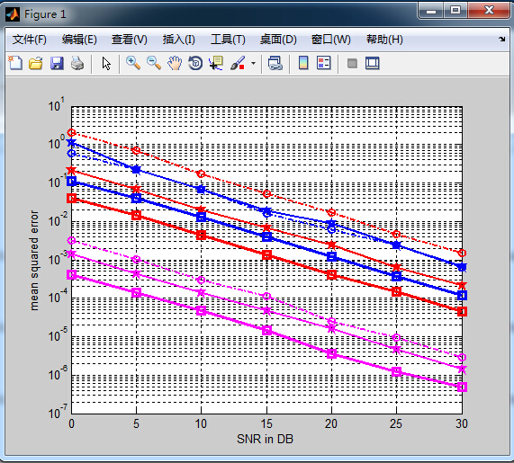This screenshot has width=514, height=463.
Task: Enable the Rotate 3D tool
Action: click(195, 63)
